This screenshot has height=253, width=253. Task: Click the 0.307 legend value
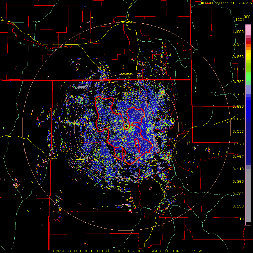click(238, 194)
